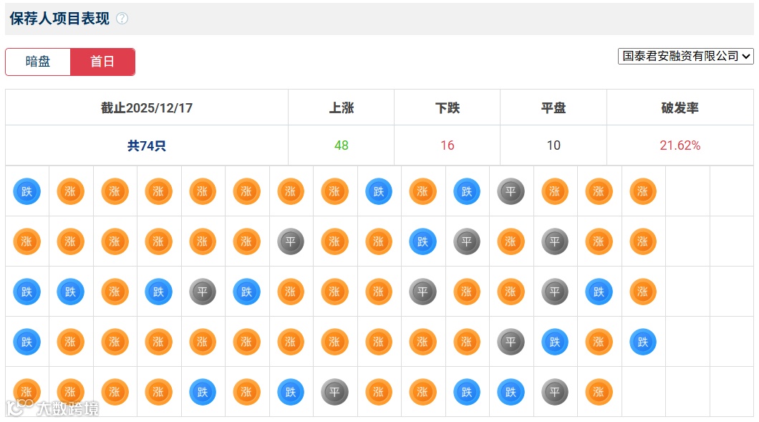The height and width of the screenshot is (422, 759).
Task: Click the green 48 value
Action: click(x=342, y=145)
